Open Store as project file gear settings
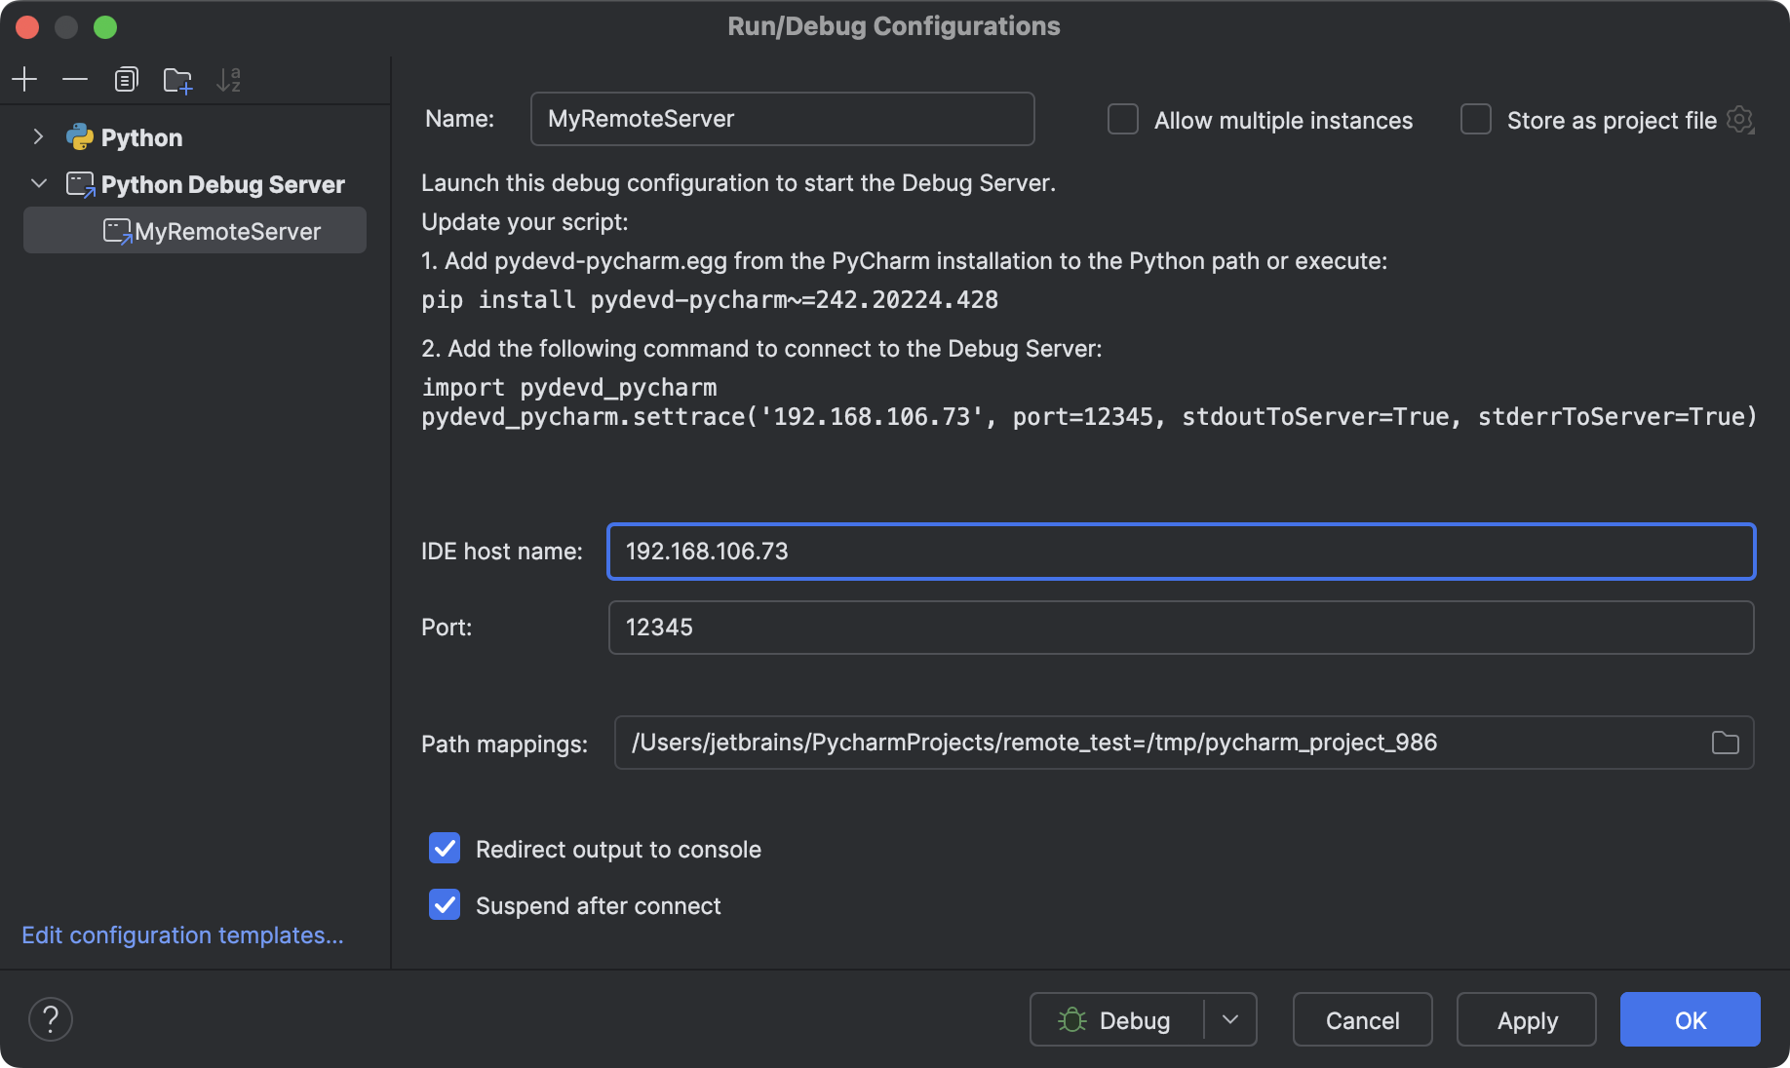This screenshot has width=1790, height=1068. pos(1740,120)
